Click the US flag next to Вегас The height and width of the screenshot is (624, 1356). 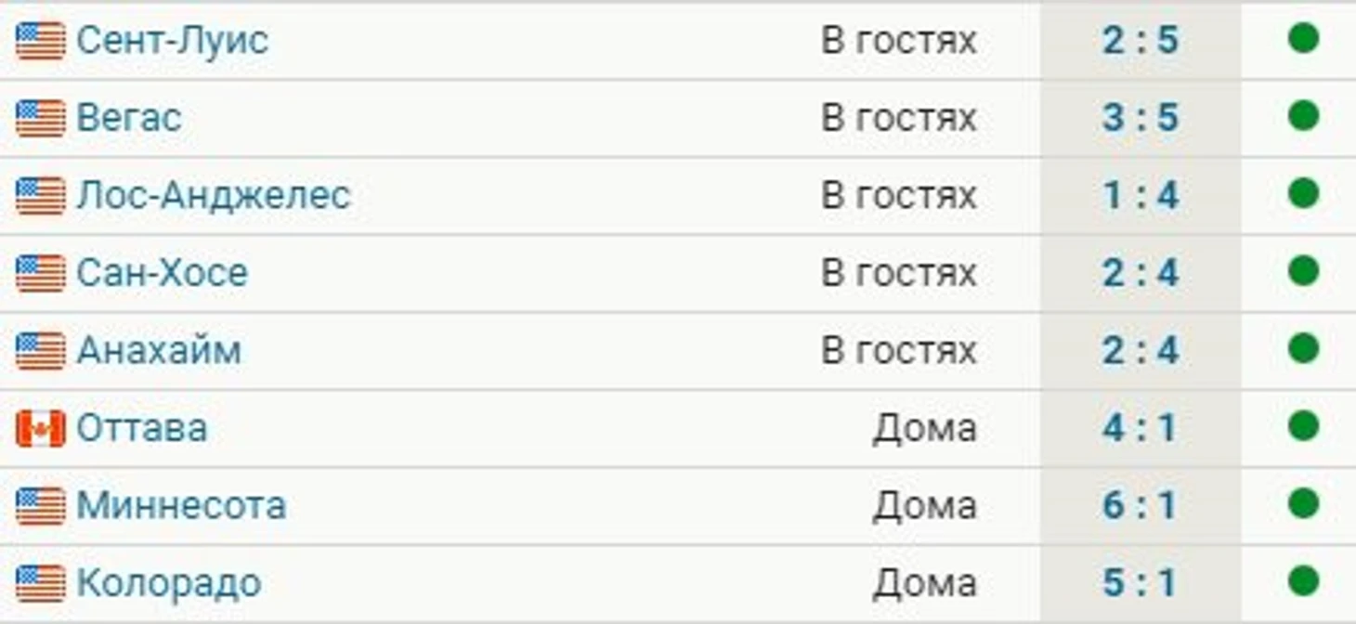(x=40, y=119)
